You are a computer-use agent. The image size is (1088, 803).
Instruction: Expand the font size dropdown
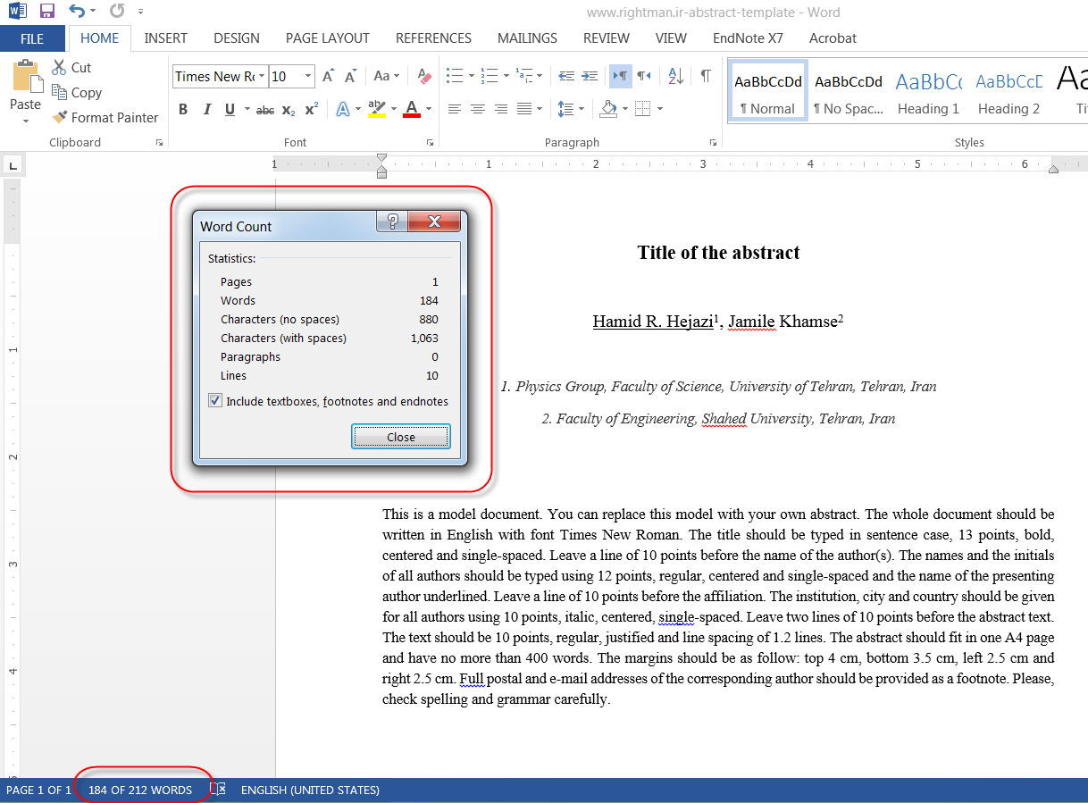click(308, 77)
